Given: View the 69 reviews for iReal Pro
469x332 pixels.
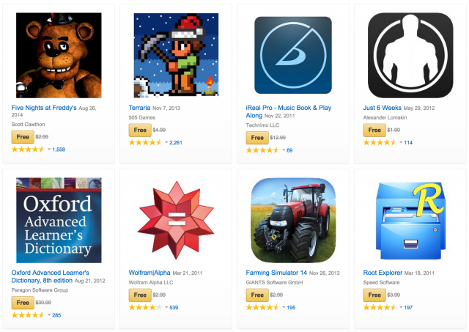Looking at the screenshot, I should (289, 150).
